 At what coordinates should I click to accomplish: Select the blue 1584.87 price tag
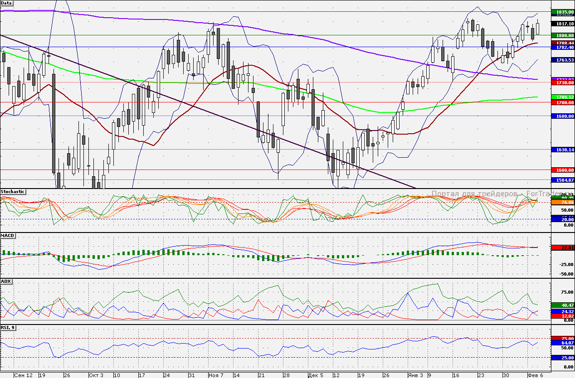[562, 180]
